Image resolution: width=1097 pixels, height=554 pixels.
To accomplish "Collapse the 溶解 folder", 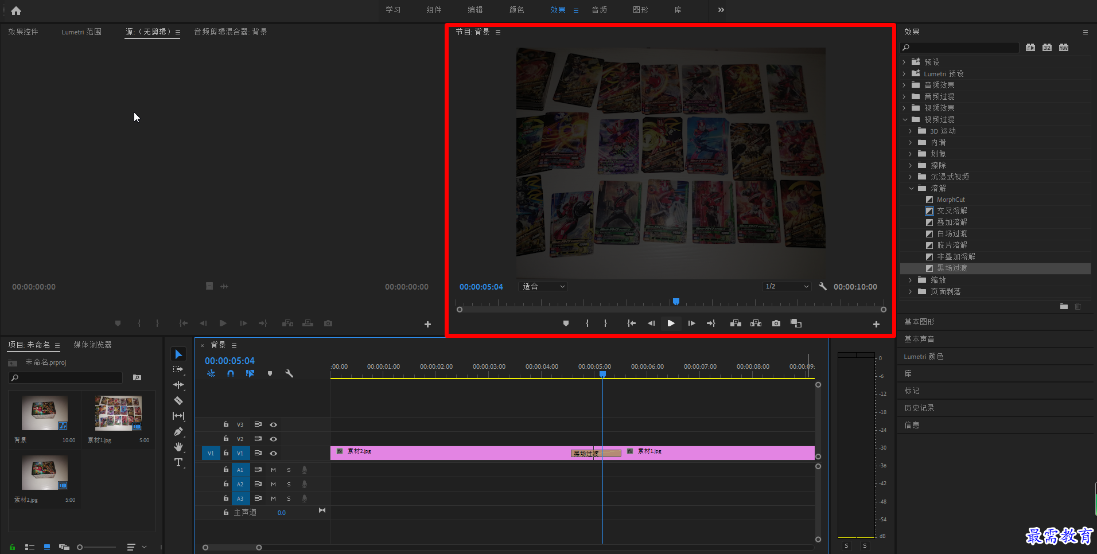I will coord(911,188).
